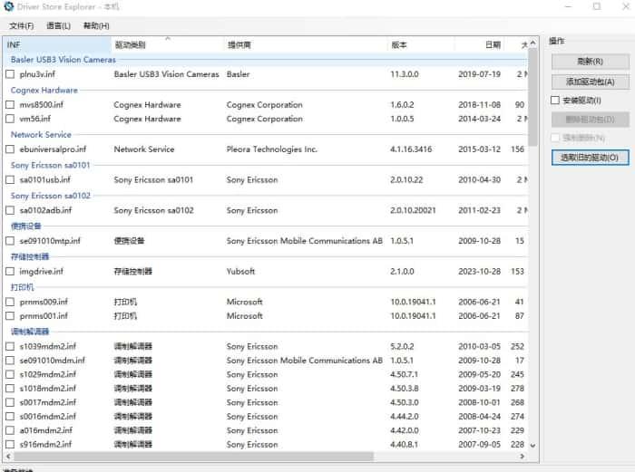Check the s1039mdm2.inf checkbox
This screenshot has height=472, width=635.
coord(10,346)
